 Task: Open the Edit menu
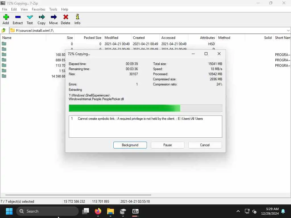point(14,9)
